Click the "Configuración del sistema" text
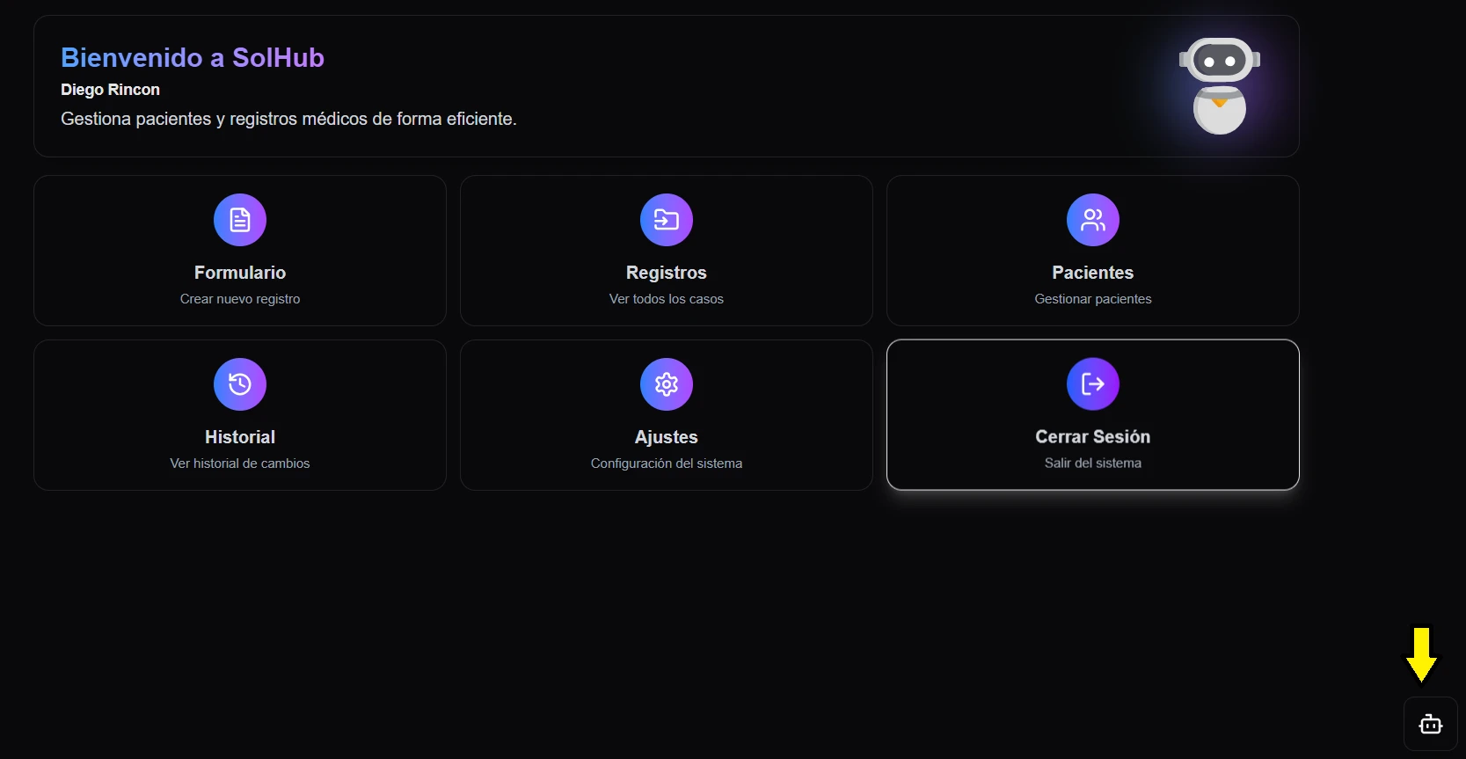Screen dimensions: 1466x759 click(x=667, y=463)
